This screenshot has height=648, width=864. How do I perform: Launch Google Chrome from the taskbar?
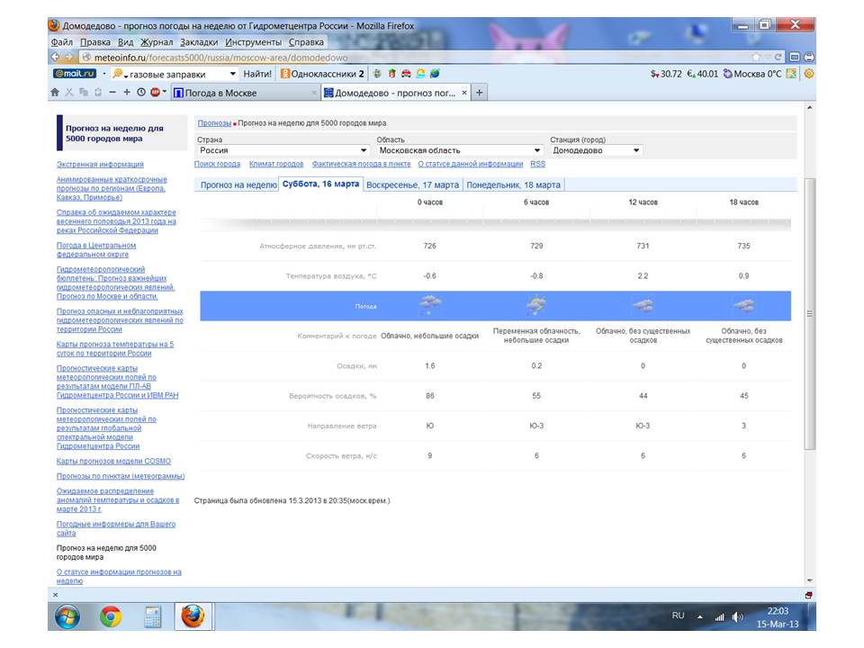(111, 616)
